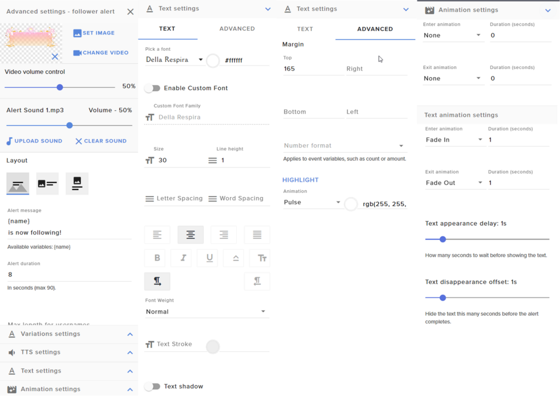Click the UPLOAD SOUND button

34,141
